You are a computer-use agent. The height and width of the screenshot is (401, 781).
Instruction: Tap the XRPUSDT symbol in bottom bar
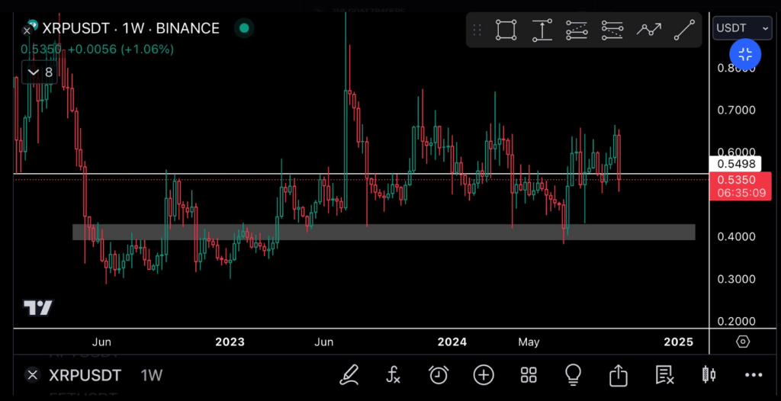84,375
